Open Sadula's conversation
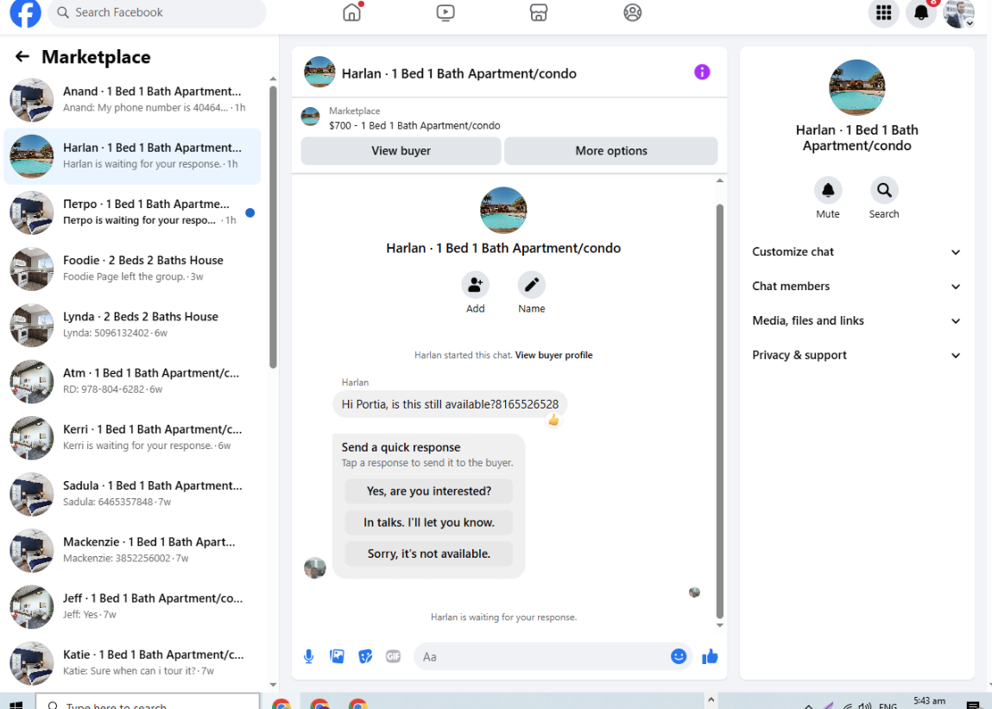Viewport: 992px width, 709px height. (x=132, y=495)
